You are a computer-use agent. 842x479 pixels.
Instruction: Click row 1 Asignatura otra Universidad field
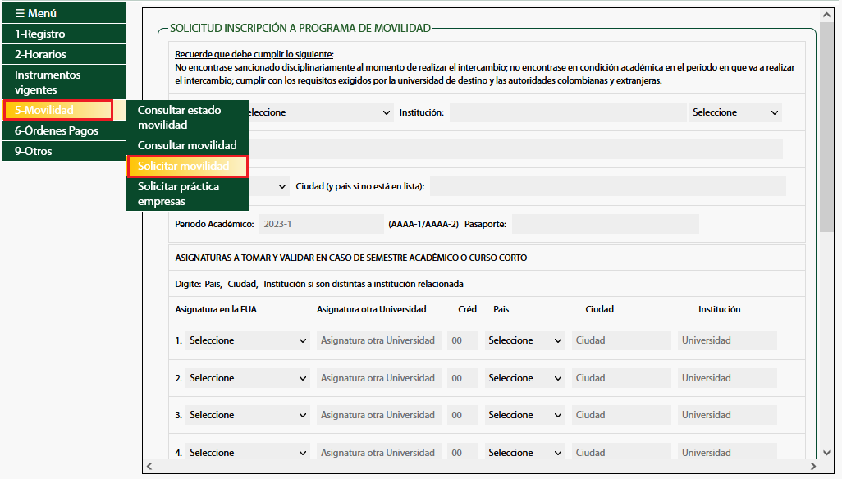378,340
